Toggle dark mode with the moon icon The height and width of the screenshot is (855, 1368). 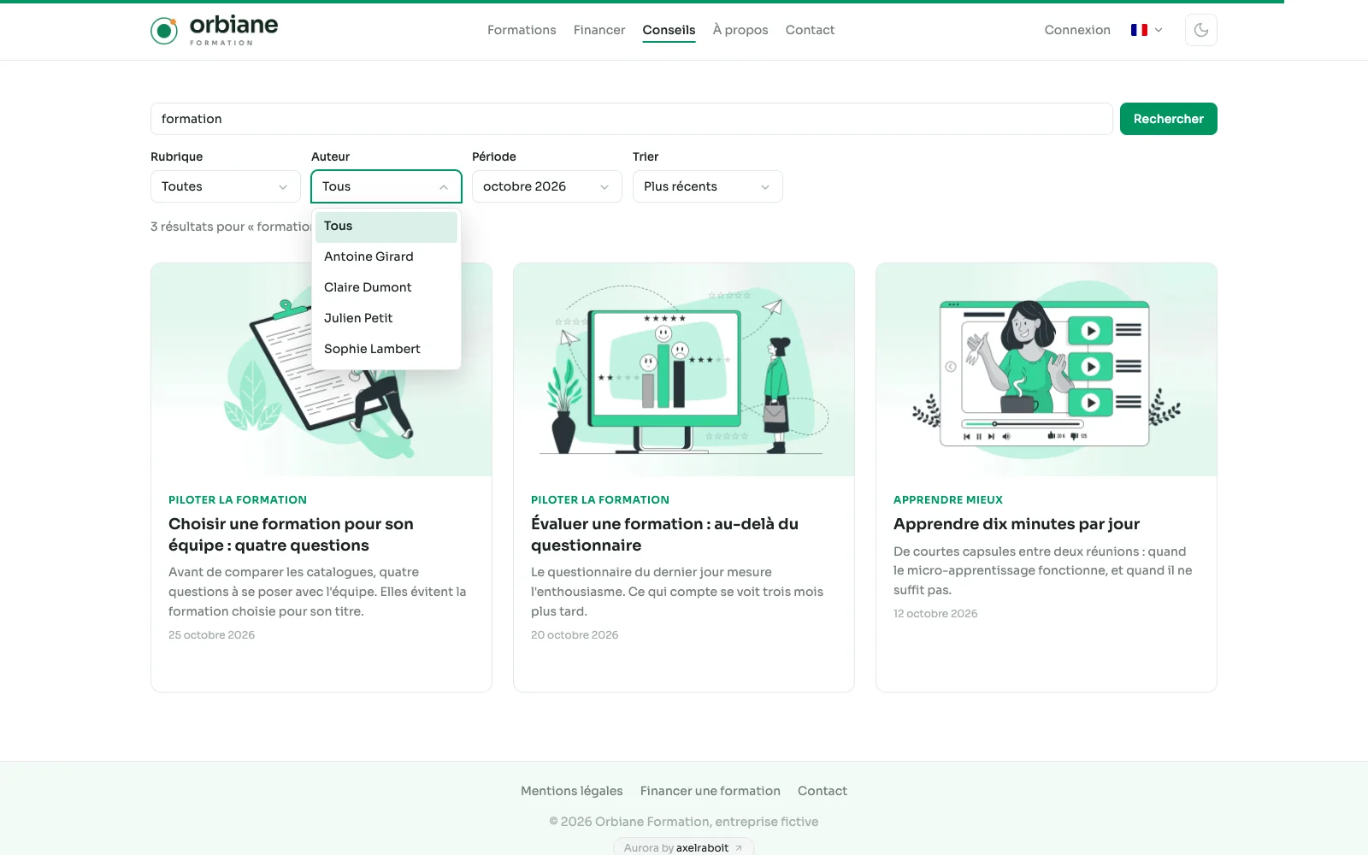(x=1200, y=30)
